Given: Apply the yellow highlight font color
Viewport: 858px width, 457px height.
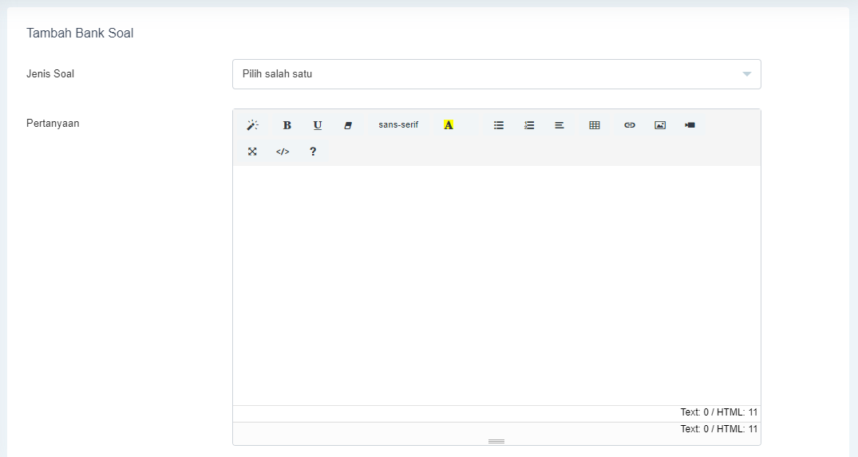Looking at the screenshot, I should tap(449, 125).
